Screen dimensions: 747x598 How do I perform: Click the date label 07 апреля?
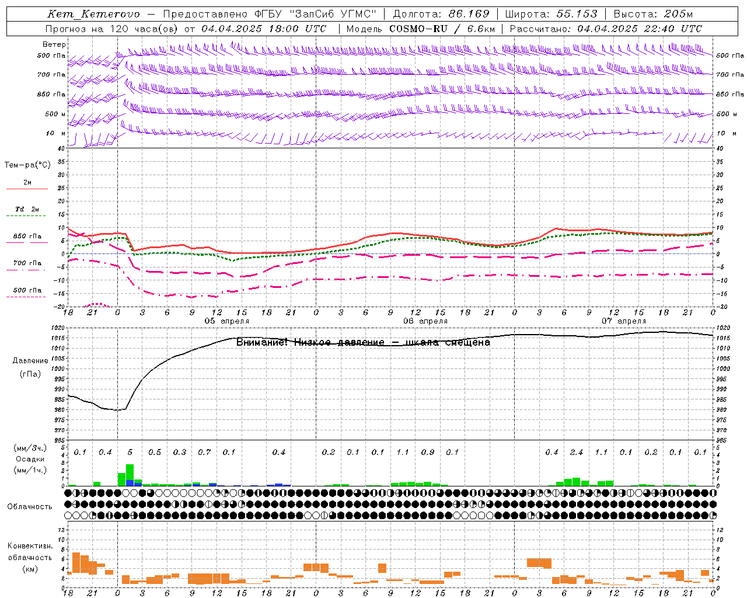pyautogui.click(x=624, y=321)
